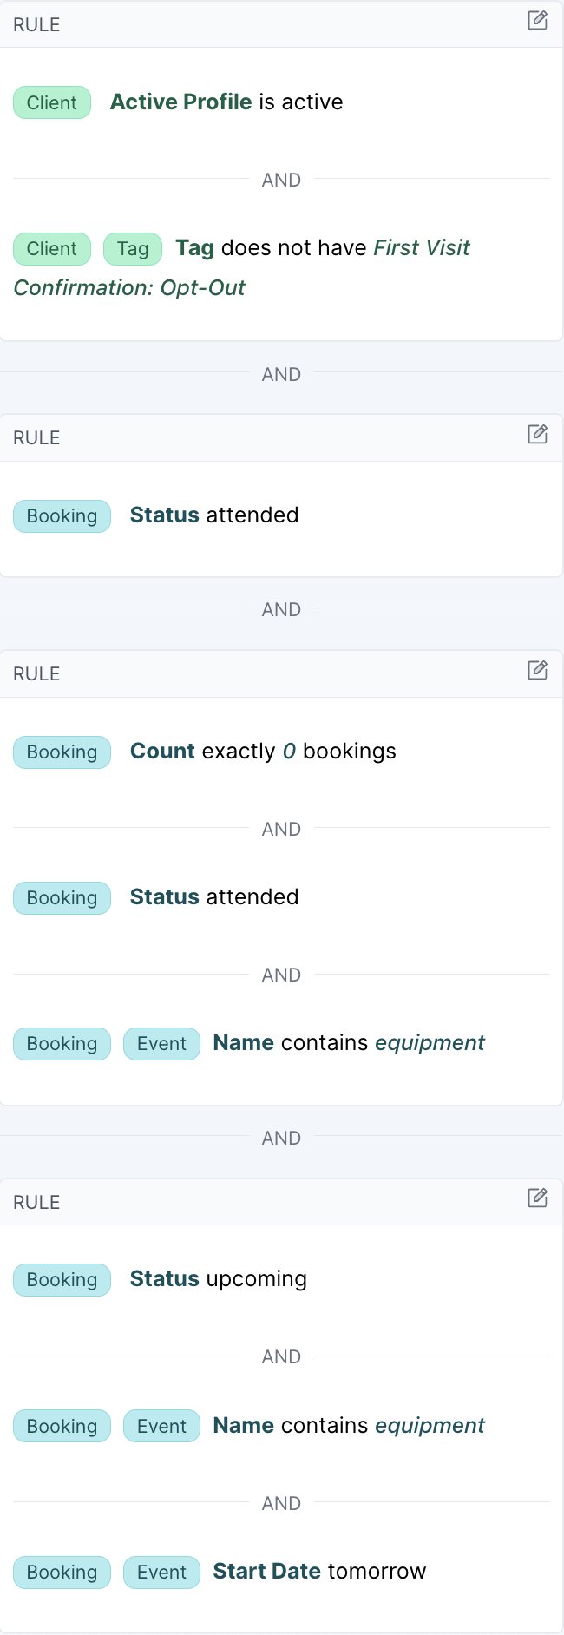Click 'Start Date tomorrow' condition text
This screenshot has height=1635, width=564.
[319, 1572]
